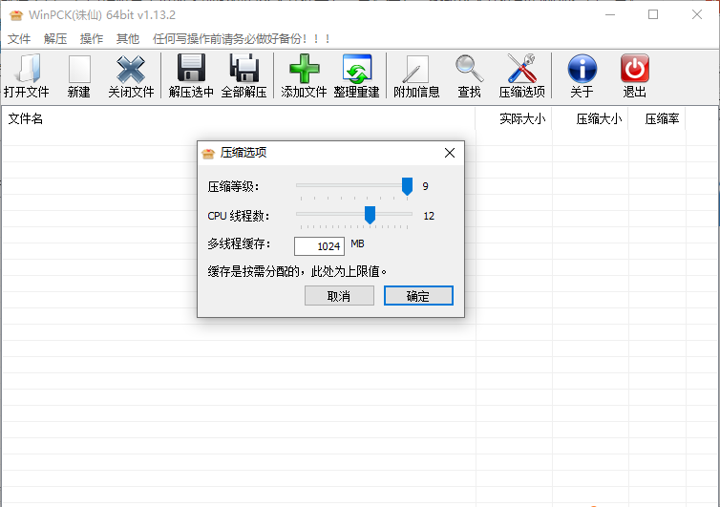Screen dimensions: 720x507
Task: Maximize the WinPCK window
Action: [653, 14]
